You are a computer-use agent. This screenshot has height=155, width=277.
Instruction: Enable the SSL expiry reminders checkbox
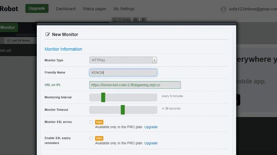[91, 138]
